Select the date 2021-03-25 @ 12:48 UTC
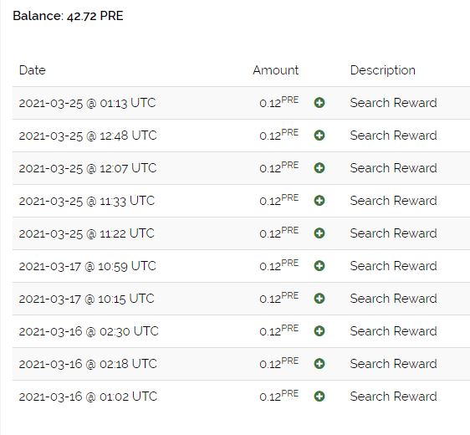 (x=88, y=136)
